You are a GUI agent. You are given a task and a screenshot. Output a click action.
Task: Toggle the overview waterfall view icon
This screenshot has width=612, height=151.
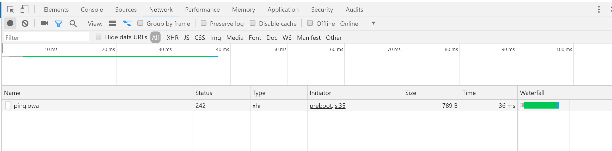pos(127,23)
